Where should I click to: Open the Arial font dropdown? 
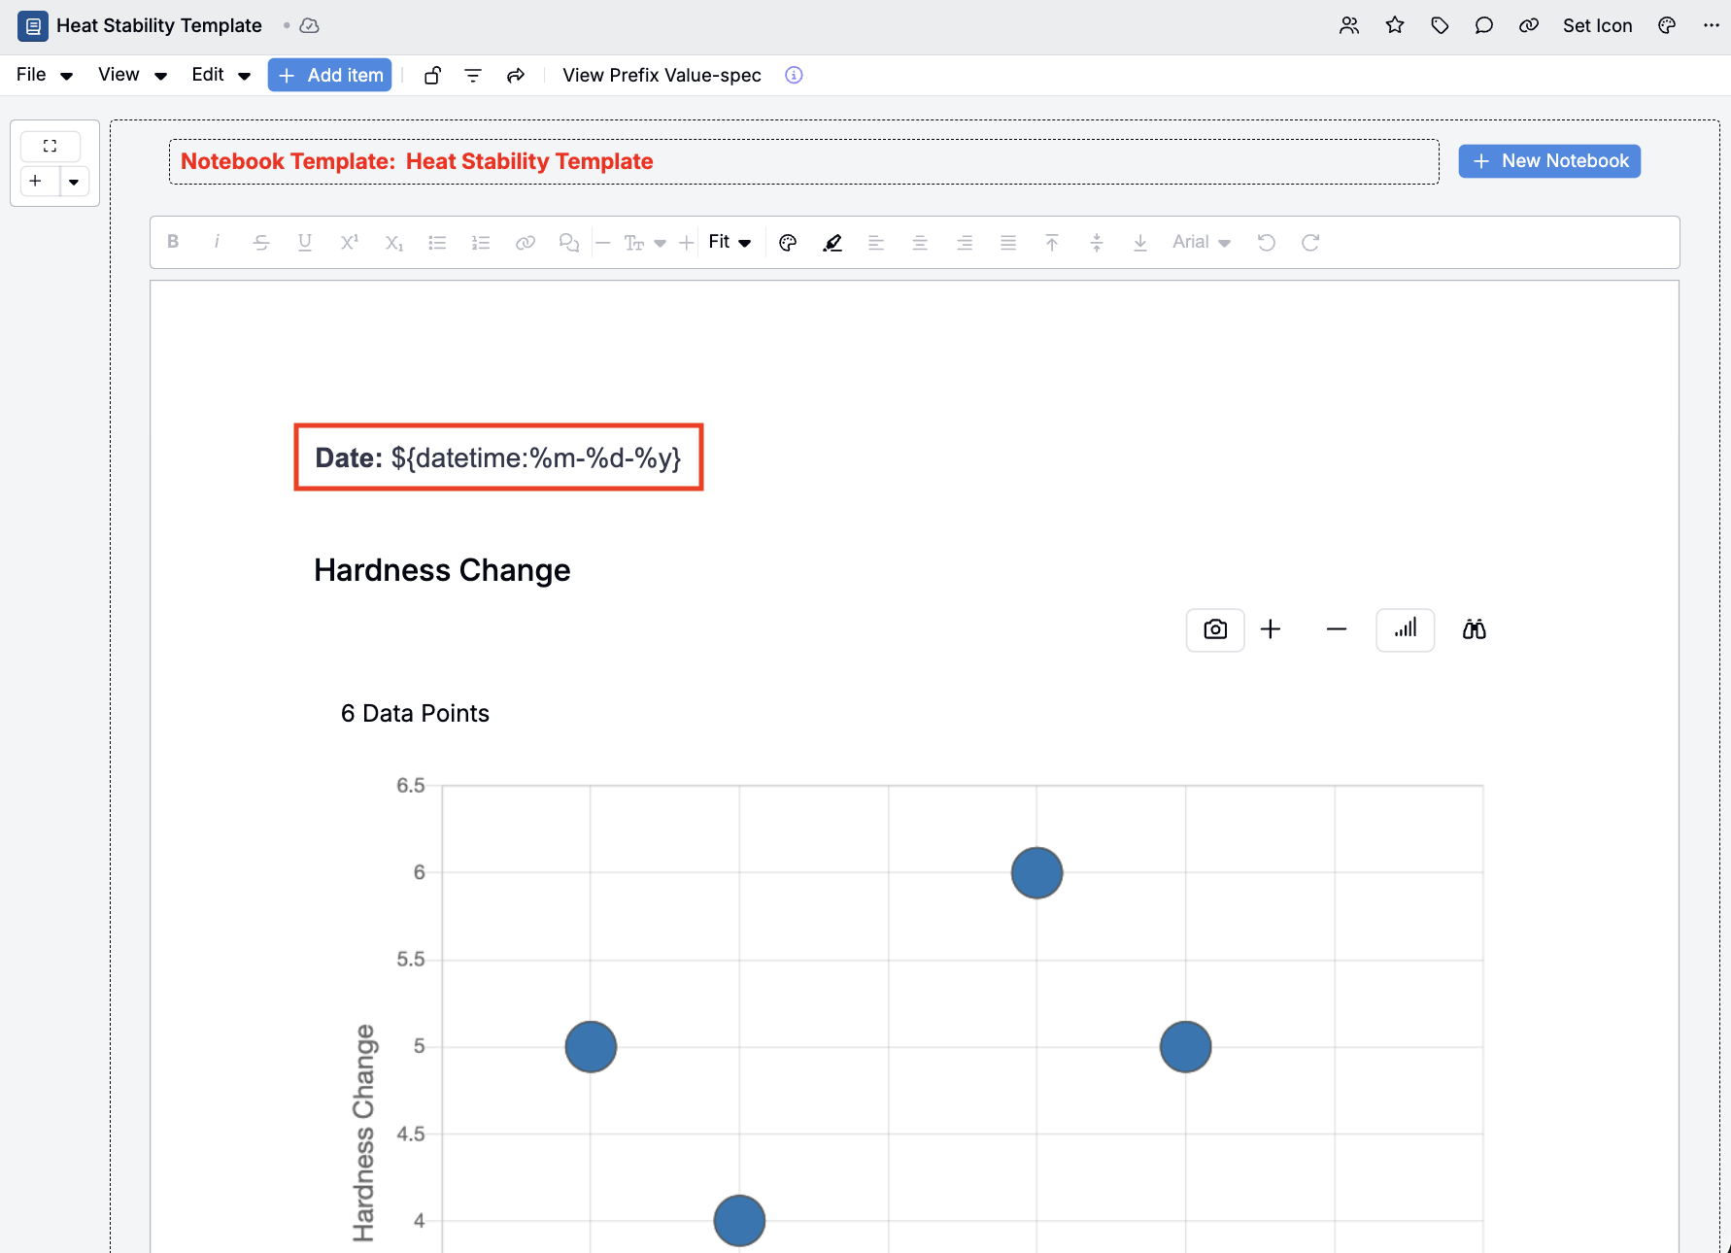point(1201,243)
